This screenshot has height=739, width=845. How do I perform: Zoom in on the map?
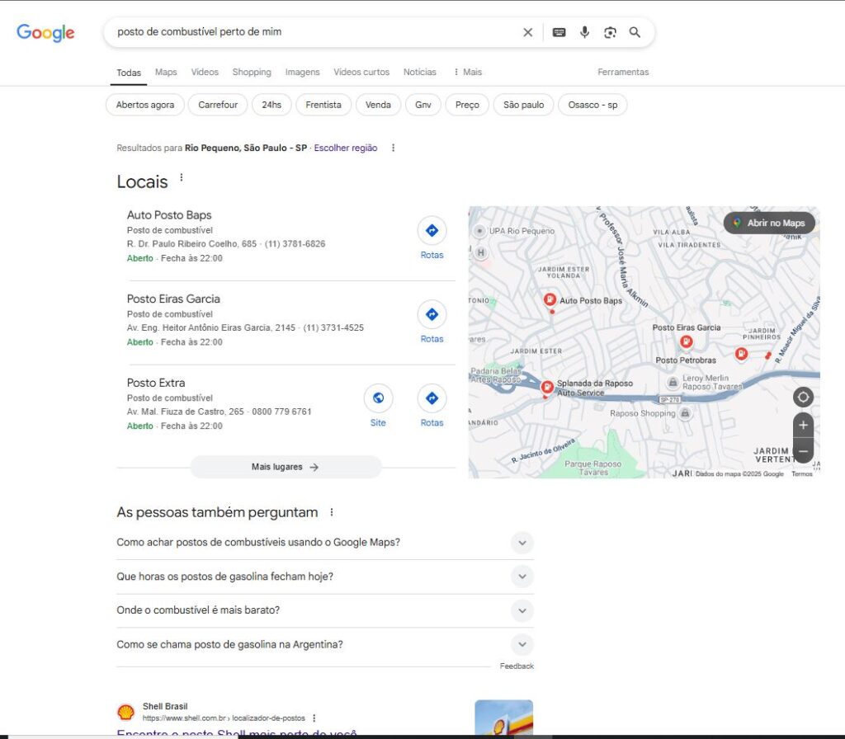click(803, 425)
